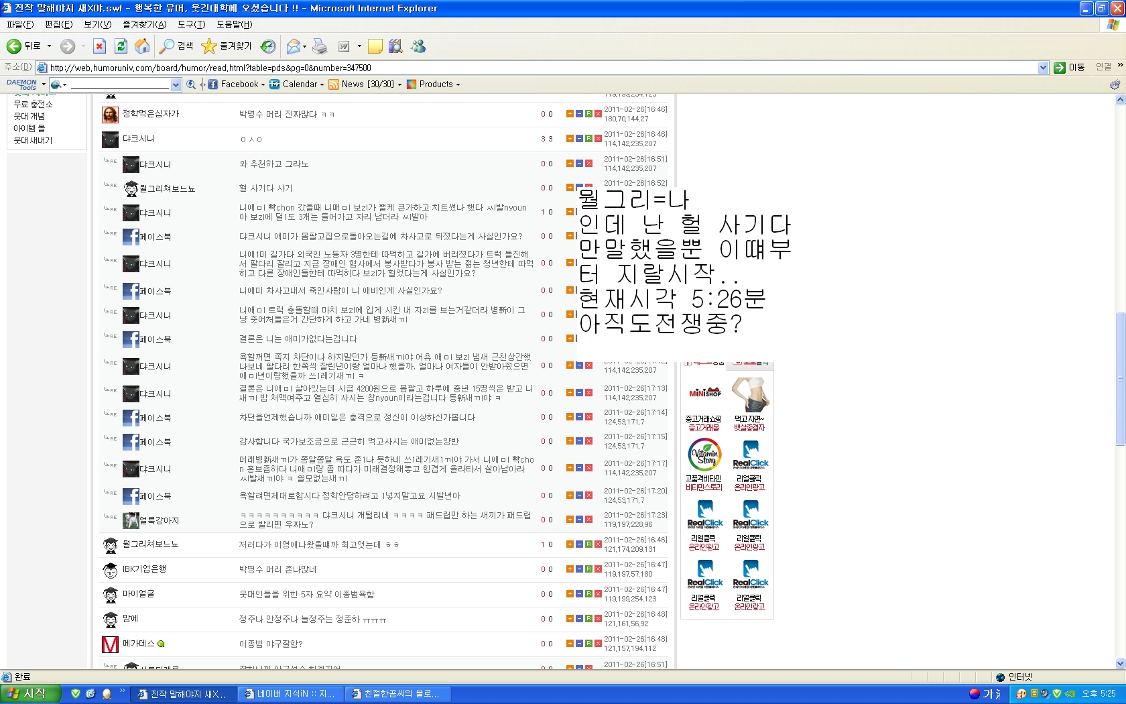Click the Print icon in the toolbar
Viewport: 1126px width, 704px height.
tap(320, 46)
